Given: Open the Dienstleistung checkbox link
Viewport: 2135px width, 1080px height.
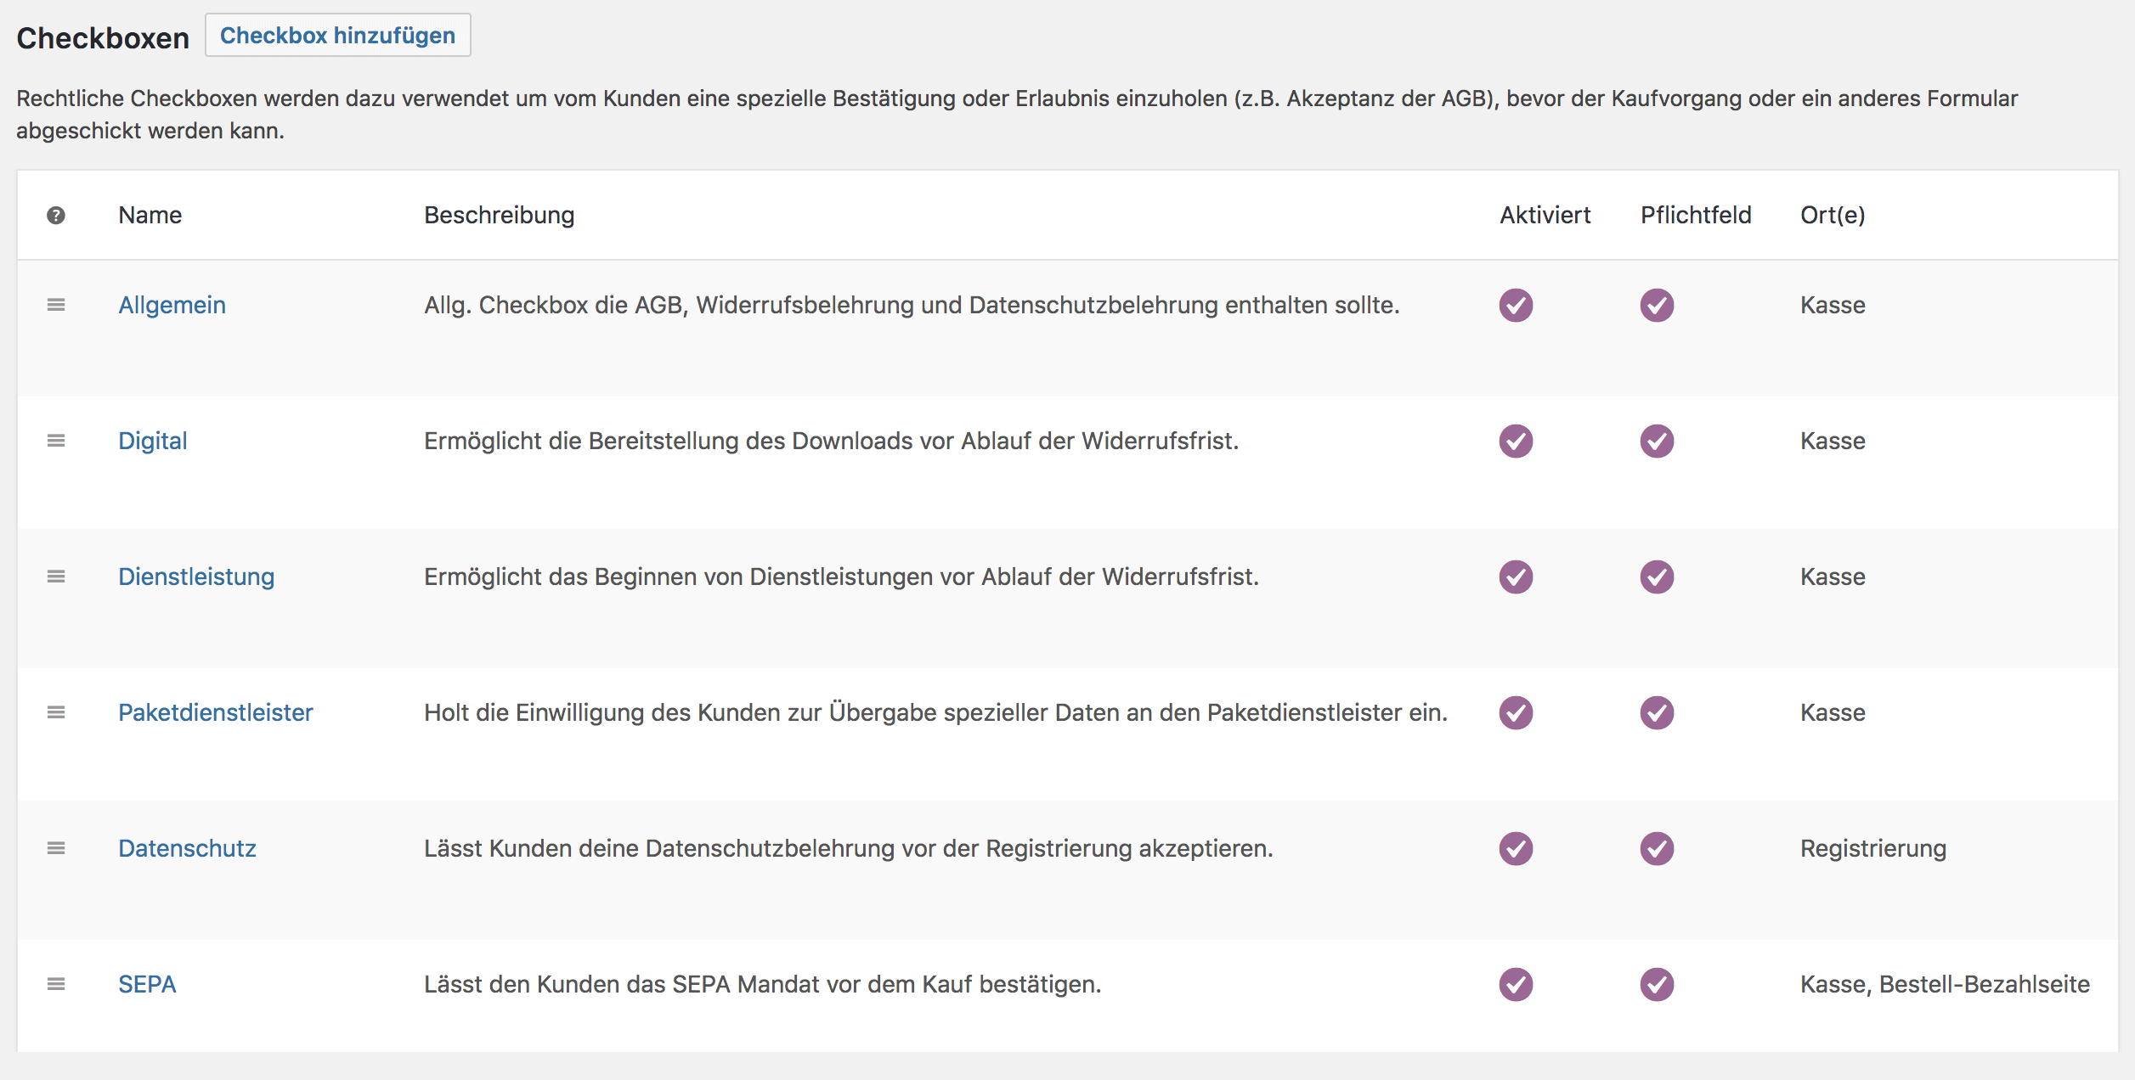Looking at the screenshot, I should (196, 577).
